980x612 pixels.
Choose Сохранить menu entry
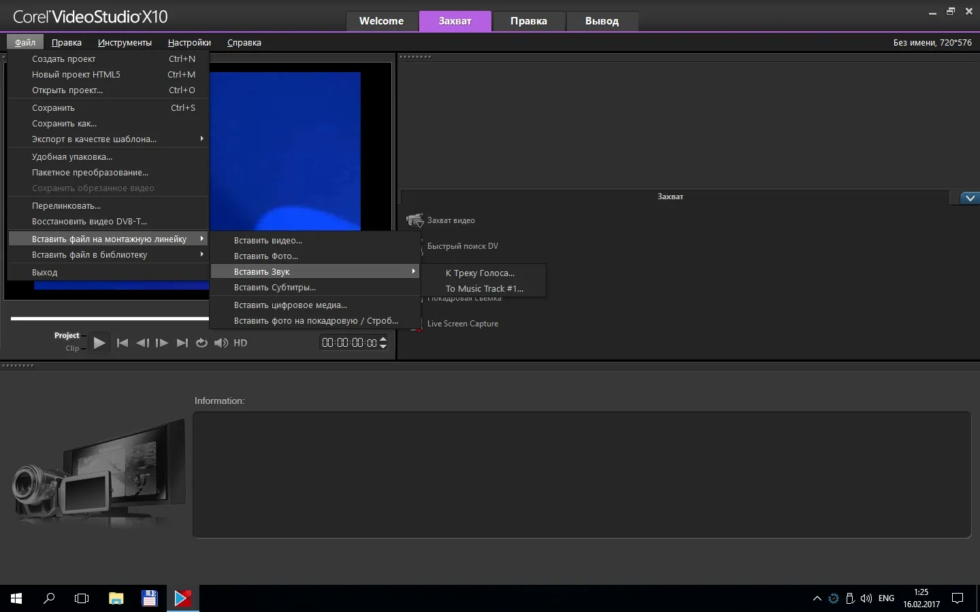click(x=108, y=107)
